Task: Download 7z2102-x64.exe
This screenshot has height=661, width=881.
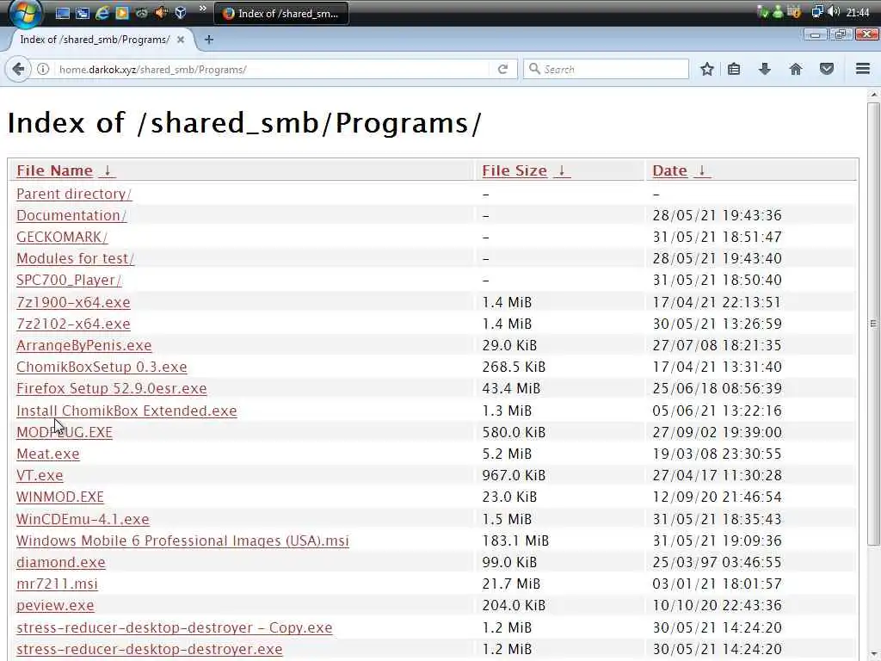Action: click(x=73, y=324)
